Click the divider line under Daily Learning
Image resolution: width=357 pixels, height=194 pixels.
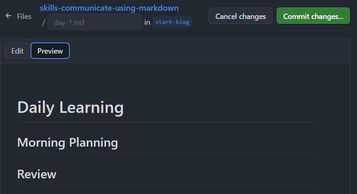pos(167,122)
